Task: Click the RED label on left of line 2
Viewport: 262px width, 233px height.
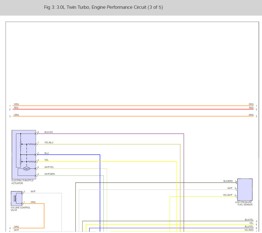Action: 16,108
